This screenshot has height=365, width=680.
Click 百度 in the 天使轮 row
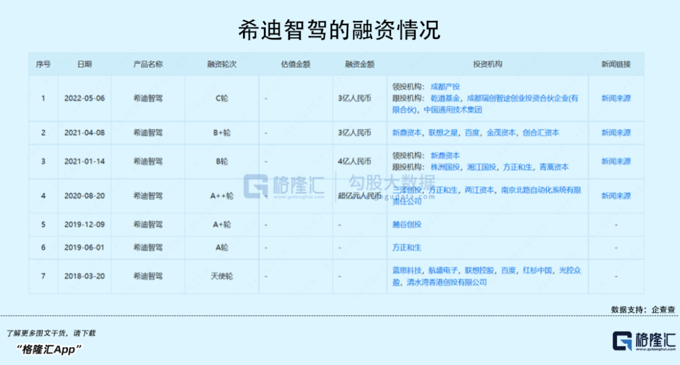pos(508,271)
